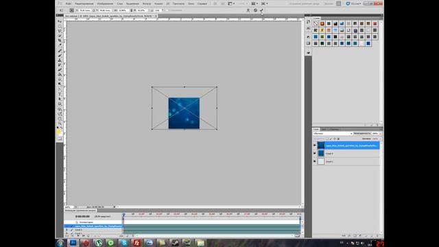Open the Фильтр menu
Image resolution: width=439 pixels, height=247 pixels.
(146, 3)
